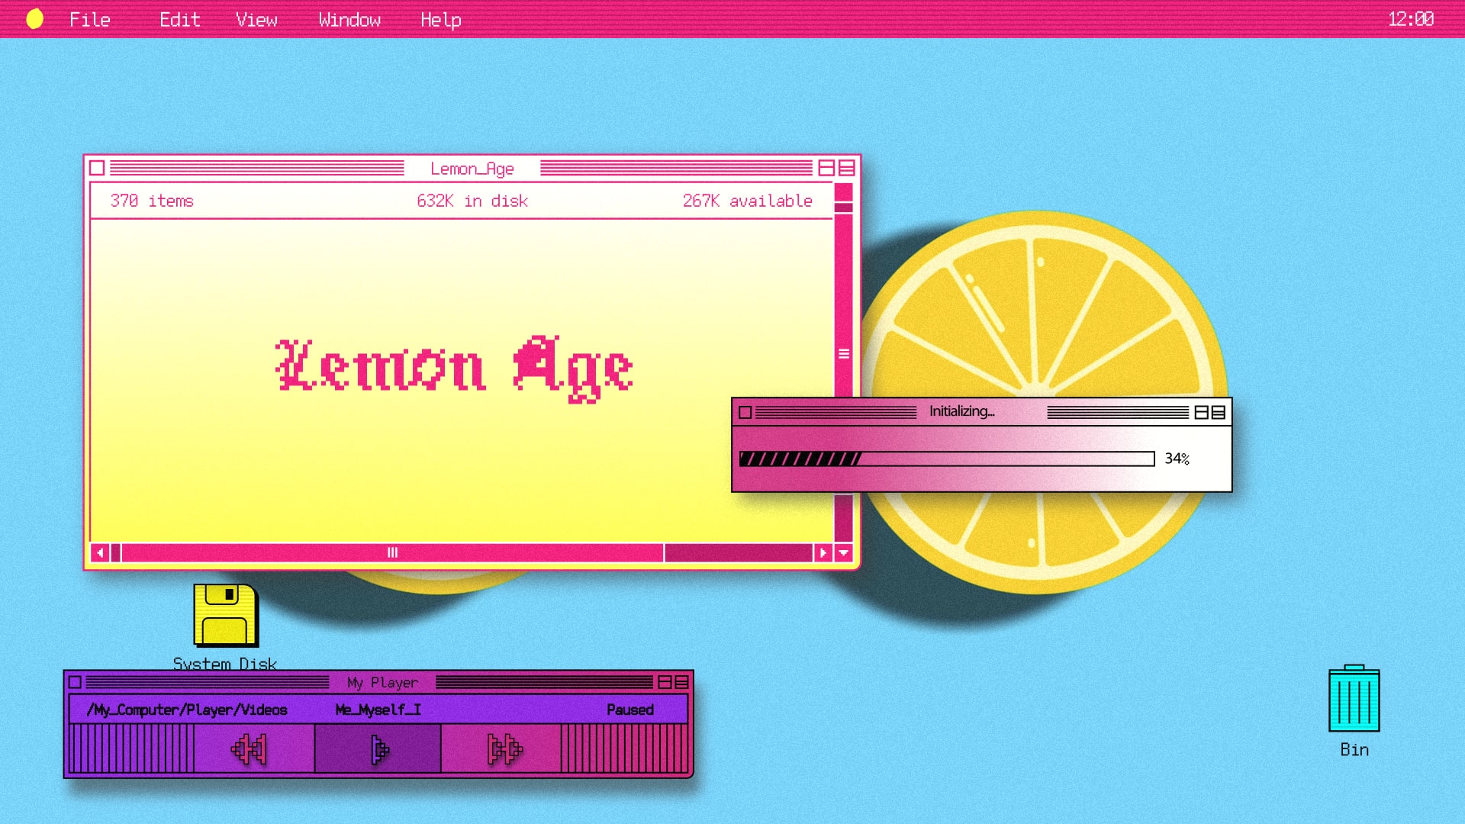This screenshot has height=824, width=1465.
Task: Open the File menu
Action: (x=90, y=20)
